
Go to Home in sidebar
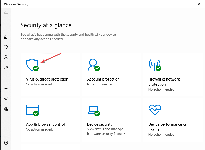click(6, 37)
